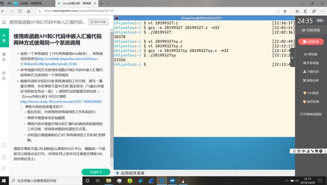327x185 pixels.
Task: Click 下载代码 download code
Action: tap(311, 72)
